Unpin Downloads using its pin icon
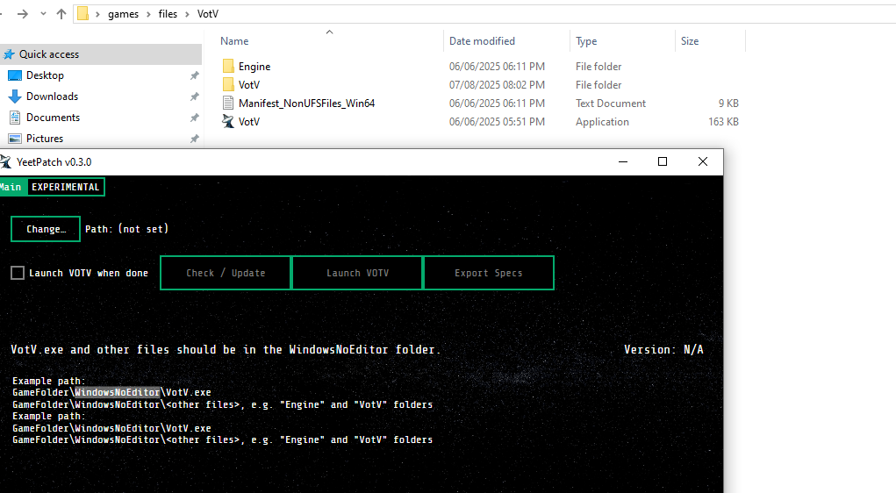This screenshot has width=896, height=493. (x=194, y=96)
